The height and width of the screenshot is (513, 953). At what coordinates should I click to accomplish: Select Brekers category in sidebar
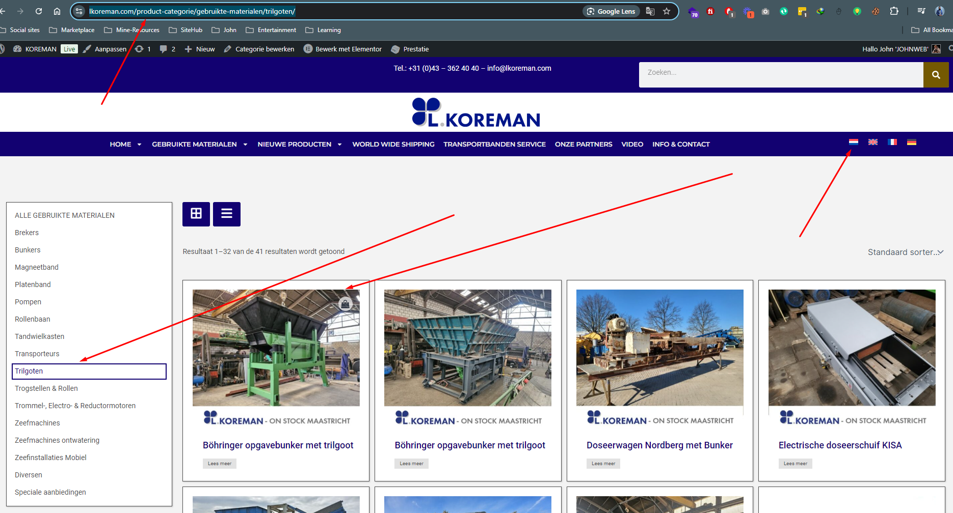27,233
